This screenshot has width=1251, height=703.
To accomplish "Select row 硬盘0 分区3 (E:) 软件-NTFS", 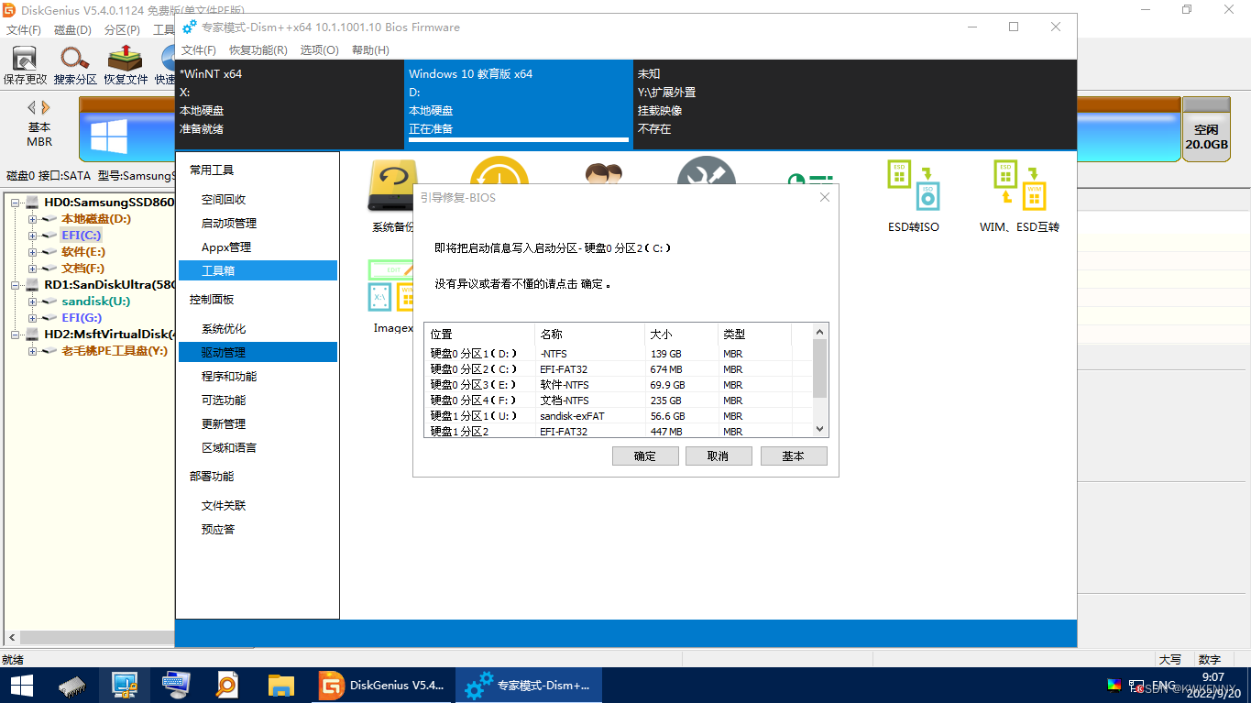I will point(619,385).
